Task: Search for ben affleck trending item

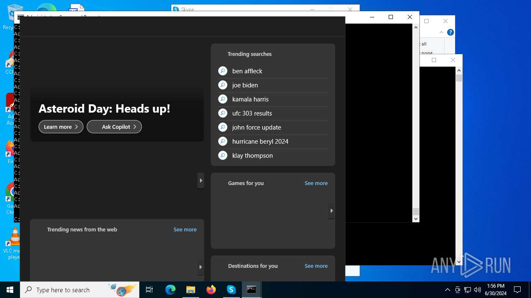Action: click(247, 71)
